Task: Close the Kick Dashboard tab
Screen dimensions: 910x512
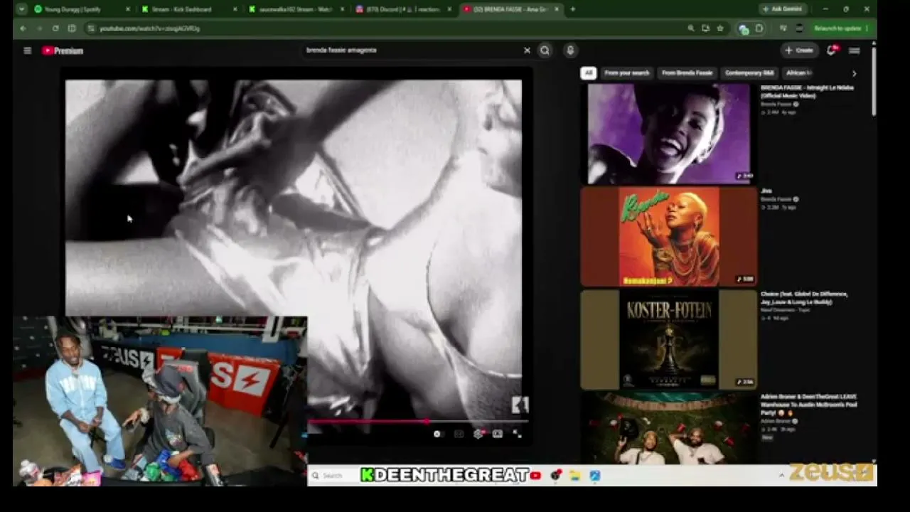Action: coord(235,9)
